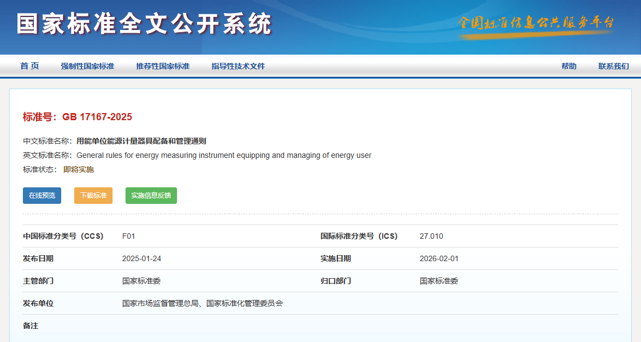Click the orange 下载标准 button

pos(93,196)
